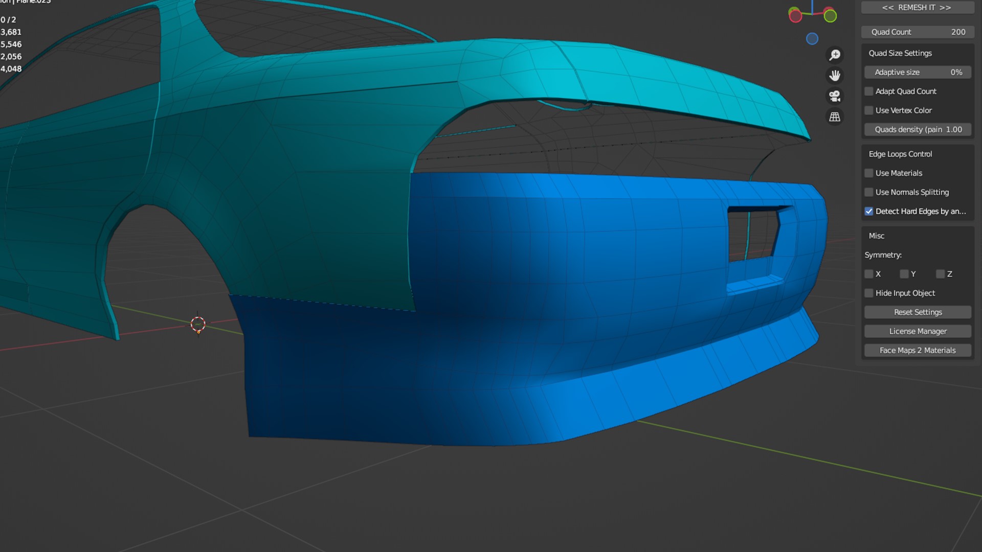Click the 3D cursor in viewport
The height and width of the screenshot is (552, 982).
[x=198, y=324]
